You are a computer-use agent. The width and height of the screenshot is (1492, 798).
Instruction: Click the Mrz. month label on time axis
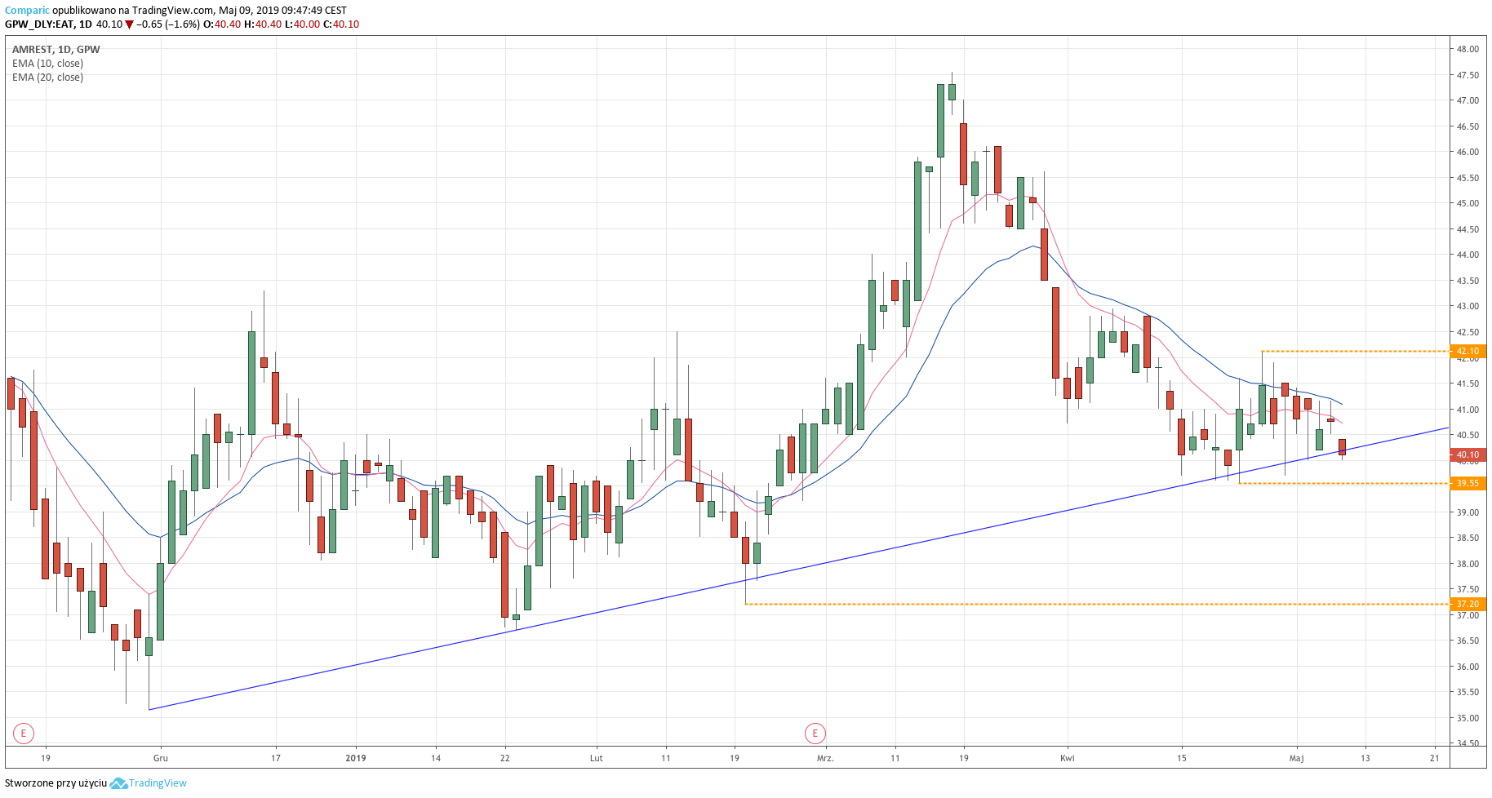(825, 758)
